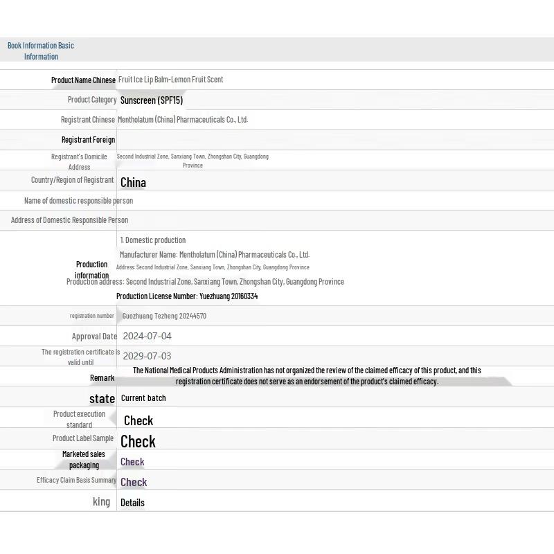Click the 1. Domestic production line

pyautogui.click(x=153, y=240)
